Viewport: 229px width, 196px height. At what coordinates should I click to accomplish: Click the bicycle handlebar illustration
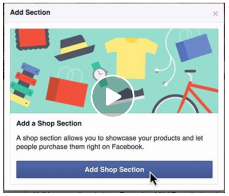pos(190,71)
